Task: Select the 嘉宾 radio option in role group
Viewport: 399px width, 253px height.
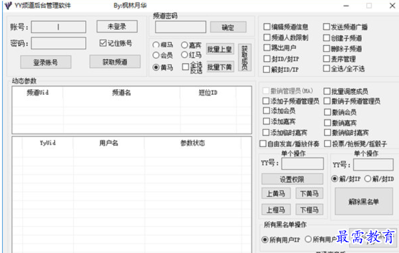Action: (184, 45)
